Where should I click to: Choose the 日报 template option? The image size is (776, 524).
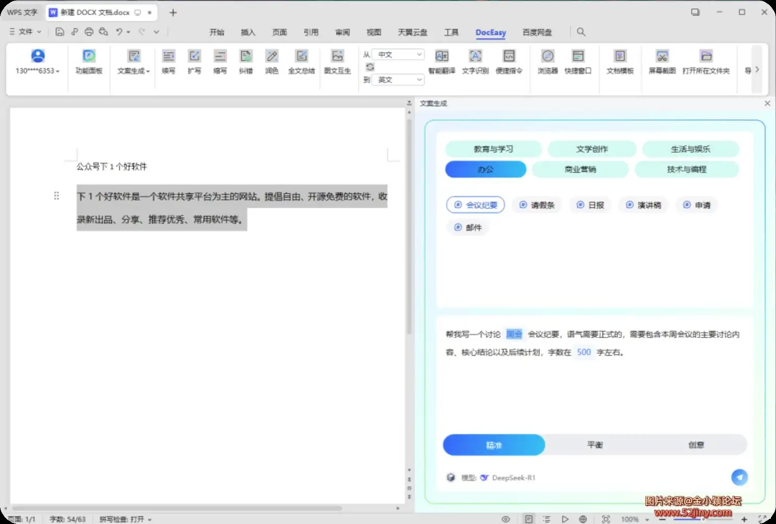590,205
